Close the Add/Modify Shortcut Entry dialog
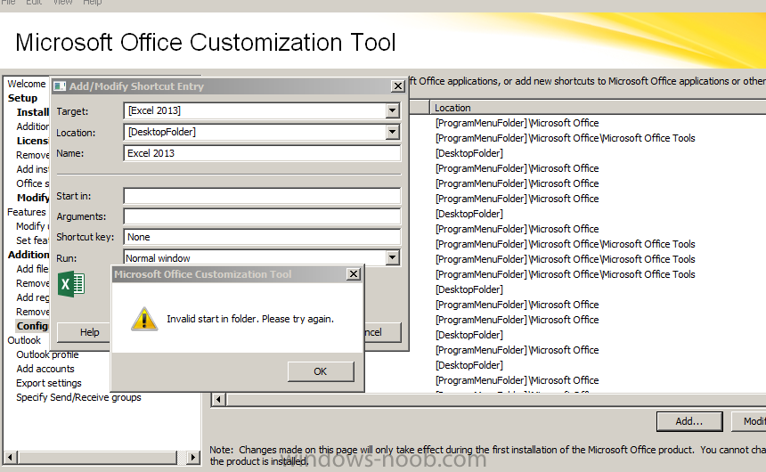The image size is (766, 472). click(x=398, y=86)
